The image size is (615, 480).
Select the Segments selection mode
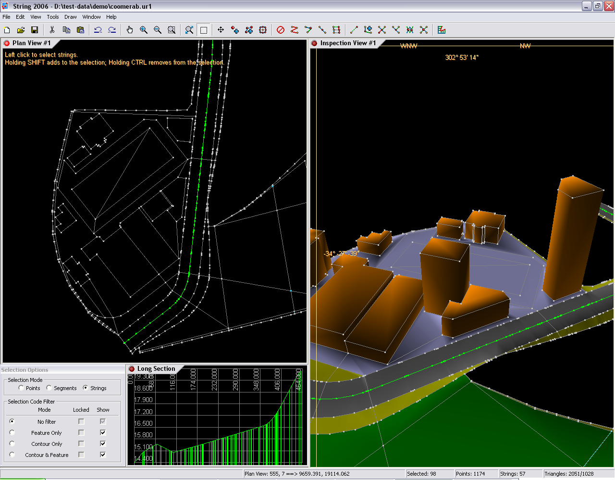(x=49, y=388)
